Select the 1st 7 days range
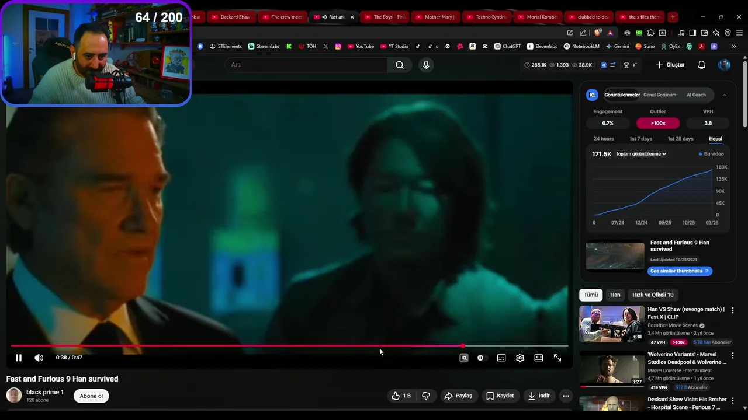The image size is (748, 420). (x=640, y=139)
